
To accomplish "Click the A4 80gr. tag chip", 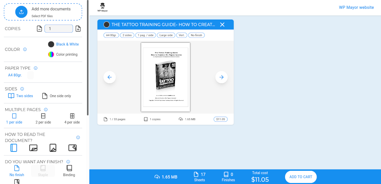I will point(111,35).
